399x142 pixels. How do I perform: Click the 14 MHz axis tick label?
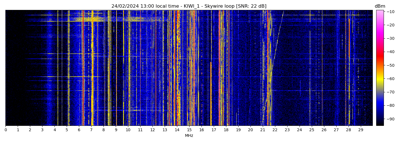click(177, 130)
